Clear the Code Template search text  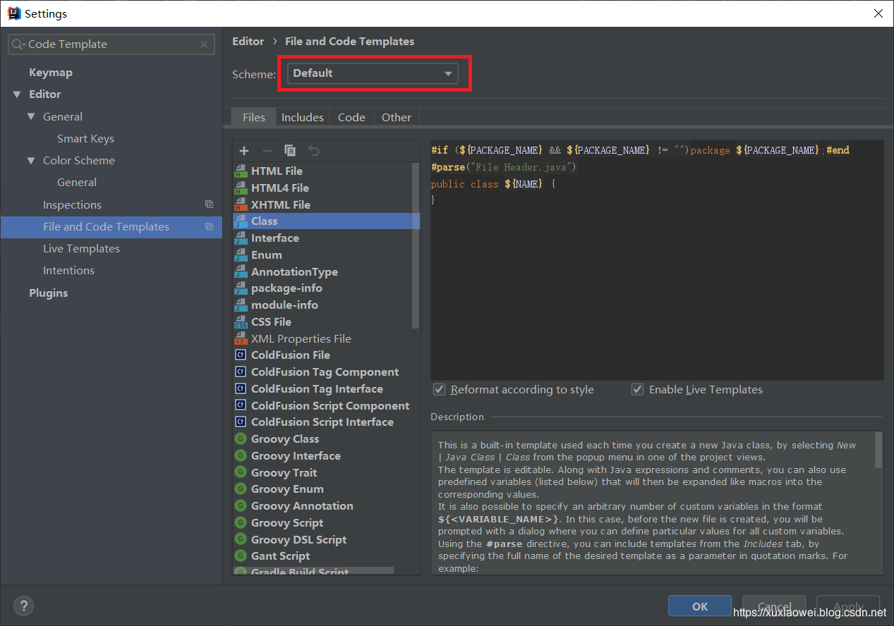204,44
